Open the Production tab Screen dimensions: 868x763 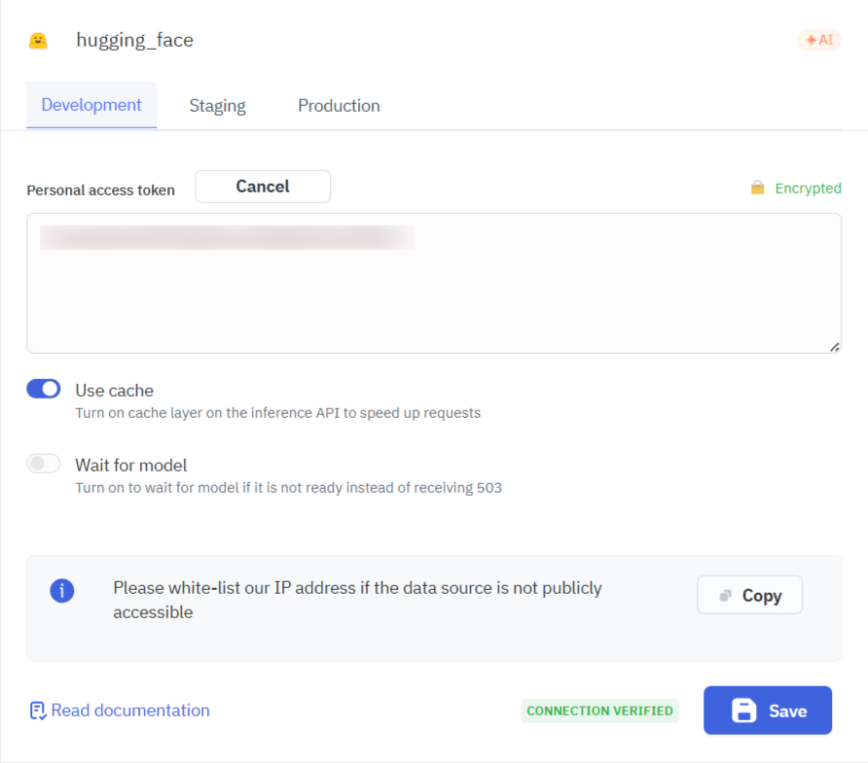339,106
